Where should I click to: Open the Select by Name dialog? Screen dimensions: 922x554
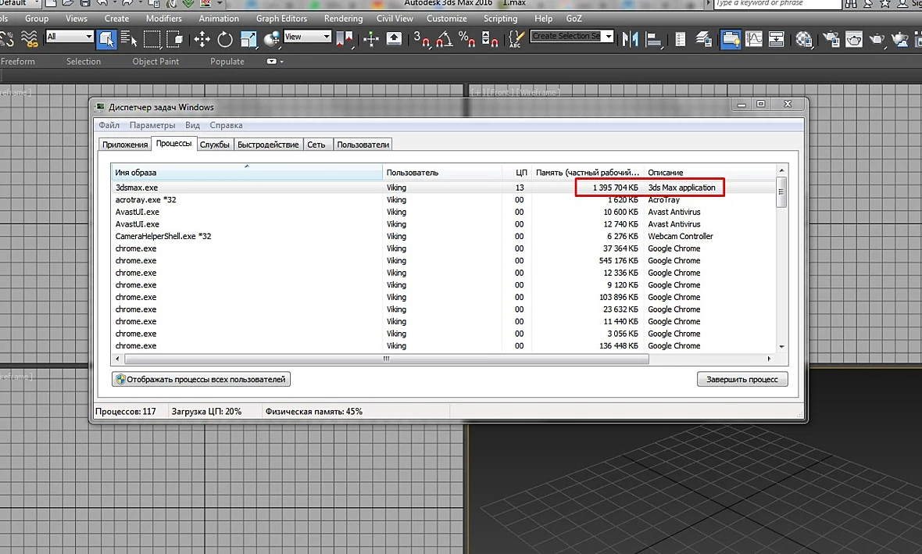click(129, 39)
